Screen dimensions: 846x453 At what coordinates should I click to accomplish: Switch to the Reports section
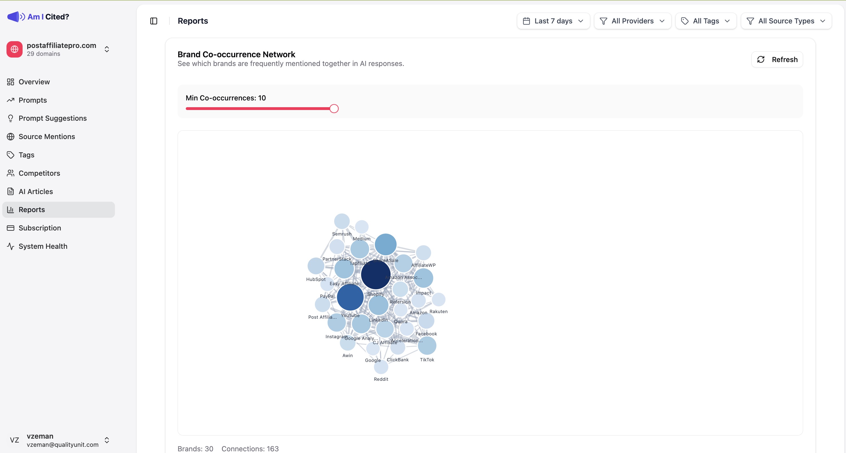[32, 209]
